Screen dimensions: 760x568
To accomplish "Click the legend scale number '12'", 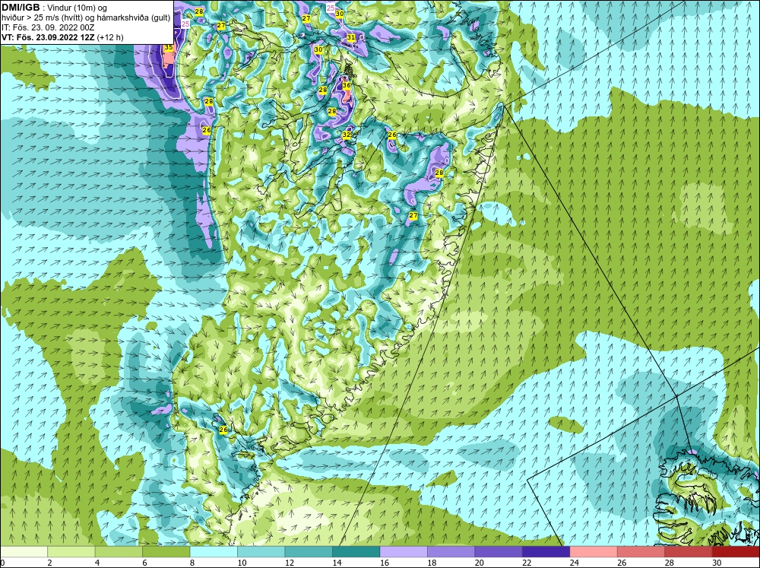I will [x=289, y=563].
